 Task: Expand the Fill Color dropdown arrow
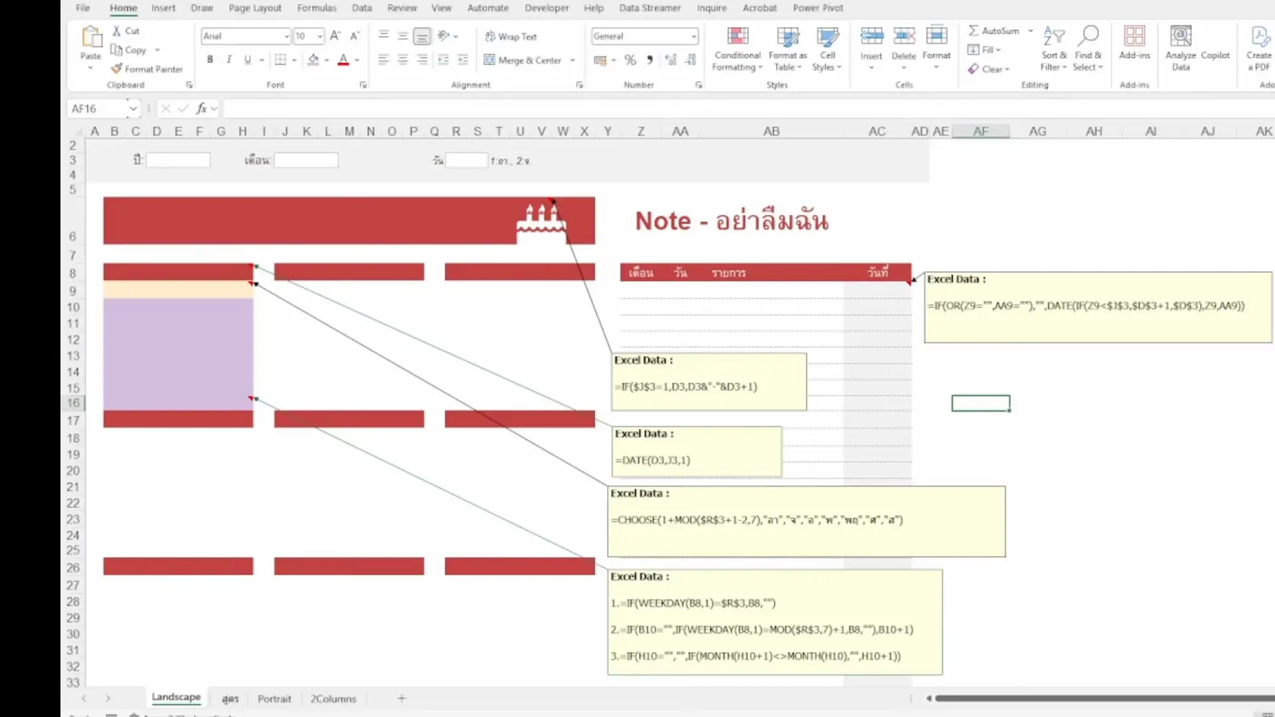(x=327, y=60)
